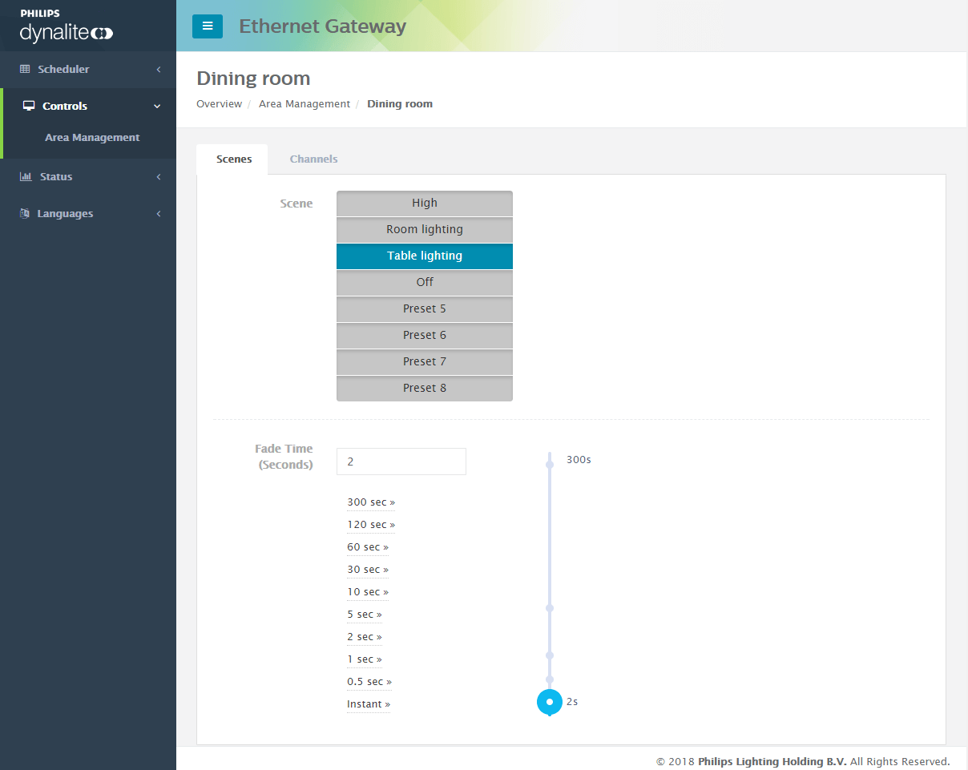Open the hamburger menu icon
This screenshot has height=770, width=968.
(x=208, y=26)
